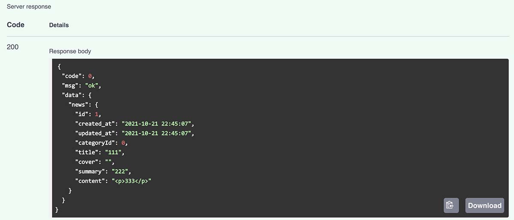Click the Response body label
The width and height of the screenshot is (514, 220).
[70, 51]
